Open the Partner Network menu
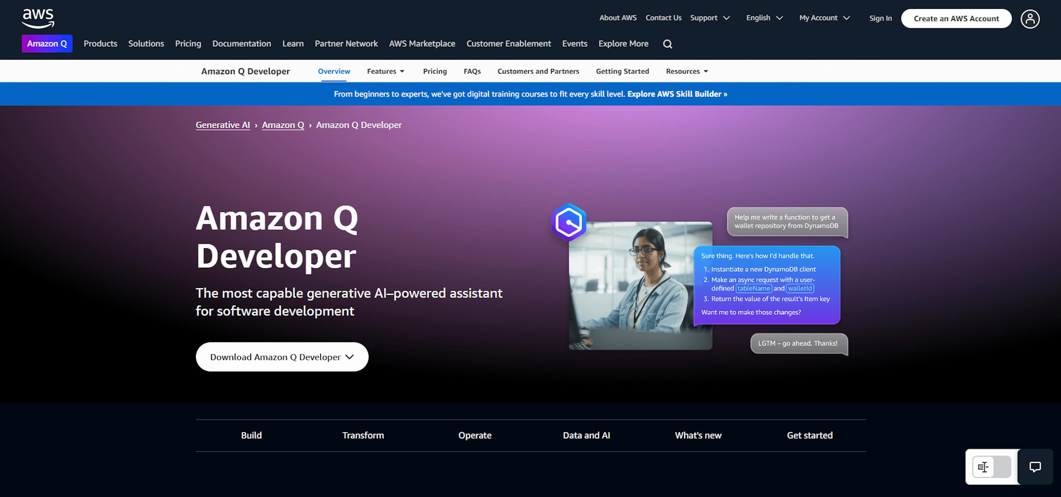This screenshot has width=1061, height=497. point(346,44)
